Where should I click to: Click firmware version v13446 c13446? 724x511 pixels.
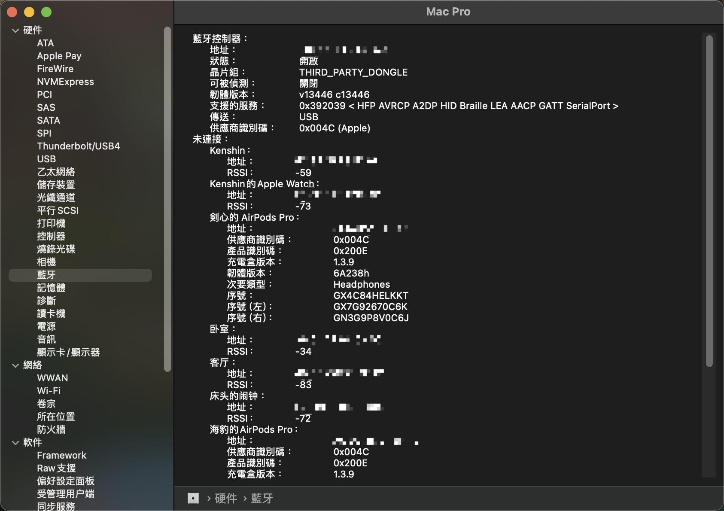(334, 95)
